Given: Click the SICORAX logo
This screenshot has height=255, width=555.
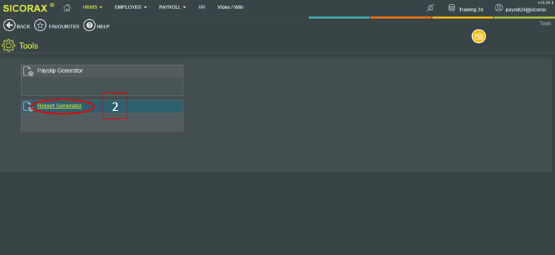Looking at the screenshot, I should pyautogui.click(x=28, y=8).
